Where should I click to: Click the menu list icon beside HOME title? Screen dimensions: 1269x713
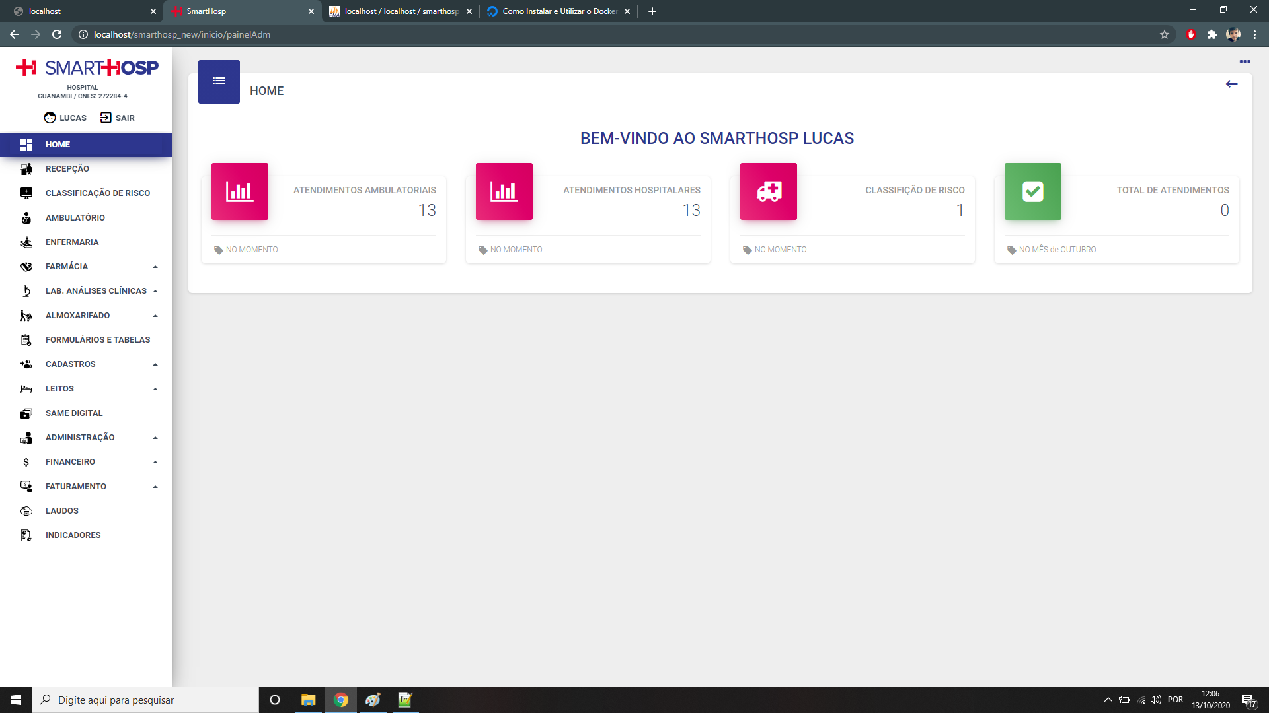tap(219, 81)
